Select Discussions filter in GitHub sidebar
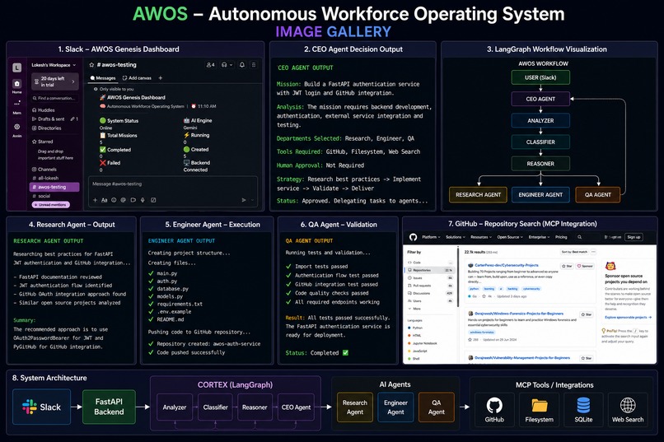Image resolution: width=664 pixels, height=442 pixels. (x=430, y=293)
